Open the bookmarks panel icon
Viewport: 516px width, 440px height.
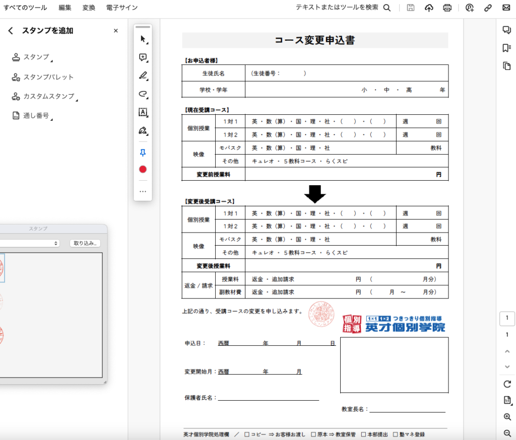click(x=507, y=48)
